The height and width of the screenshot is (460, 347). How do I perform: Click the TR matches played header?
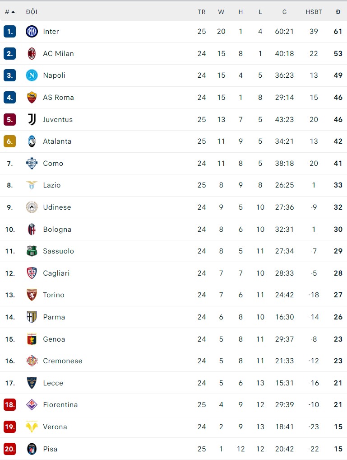click(x=201, y=12)
